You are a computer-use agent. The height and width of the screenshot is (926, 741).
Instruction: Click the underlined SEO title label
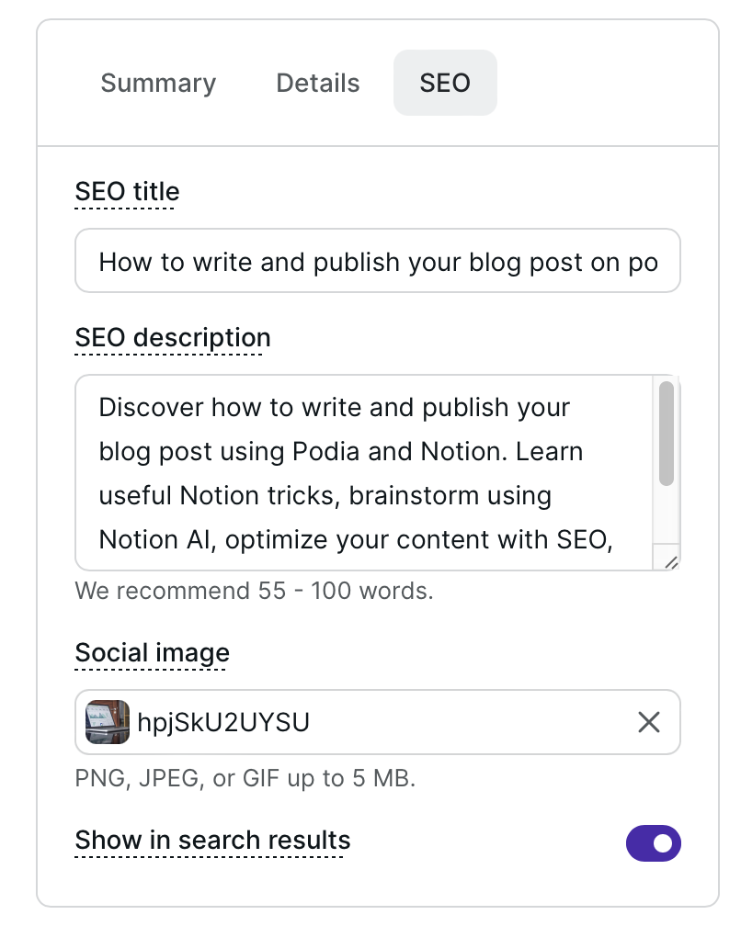(x=127, y=192)
